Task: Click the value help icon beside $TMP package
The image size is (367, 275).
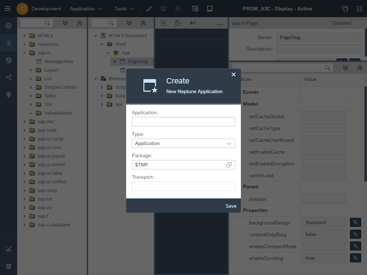Action: pyautogui.click(x=229, y=165)
